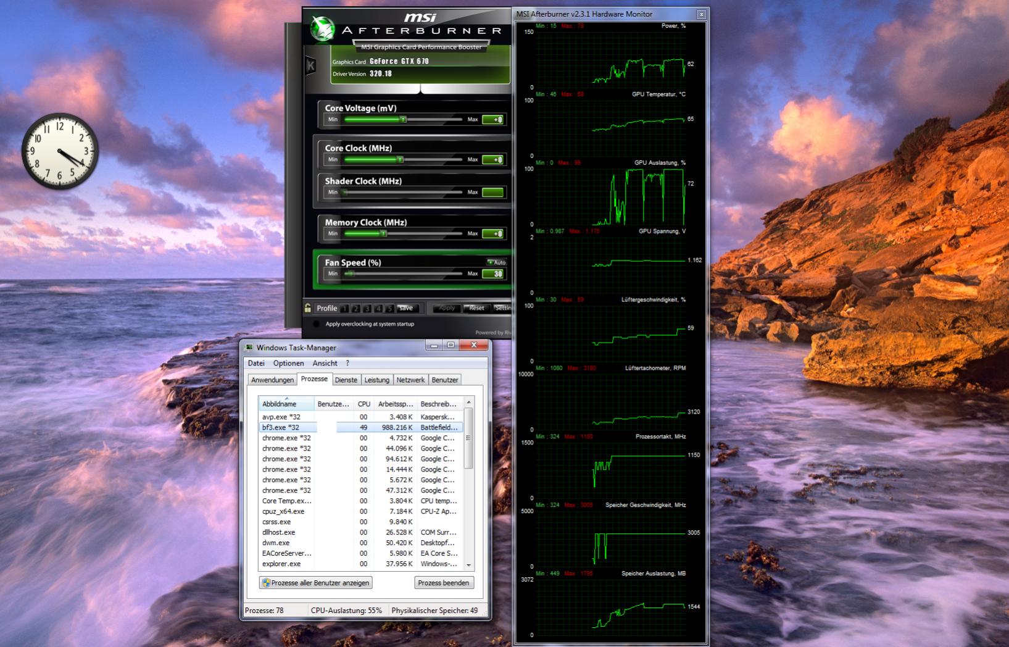The height and width of the screenshot is (647, 1009).
Task: Select Afterburner profile slot 4
Action: coord(378,309)
